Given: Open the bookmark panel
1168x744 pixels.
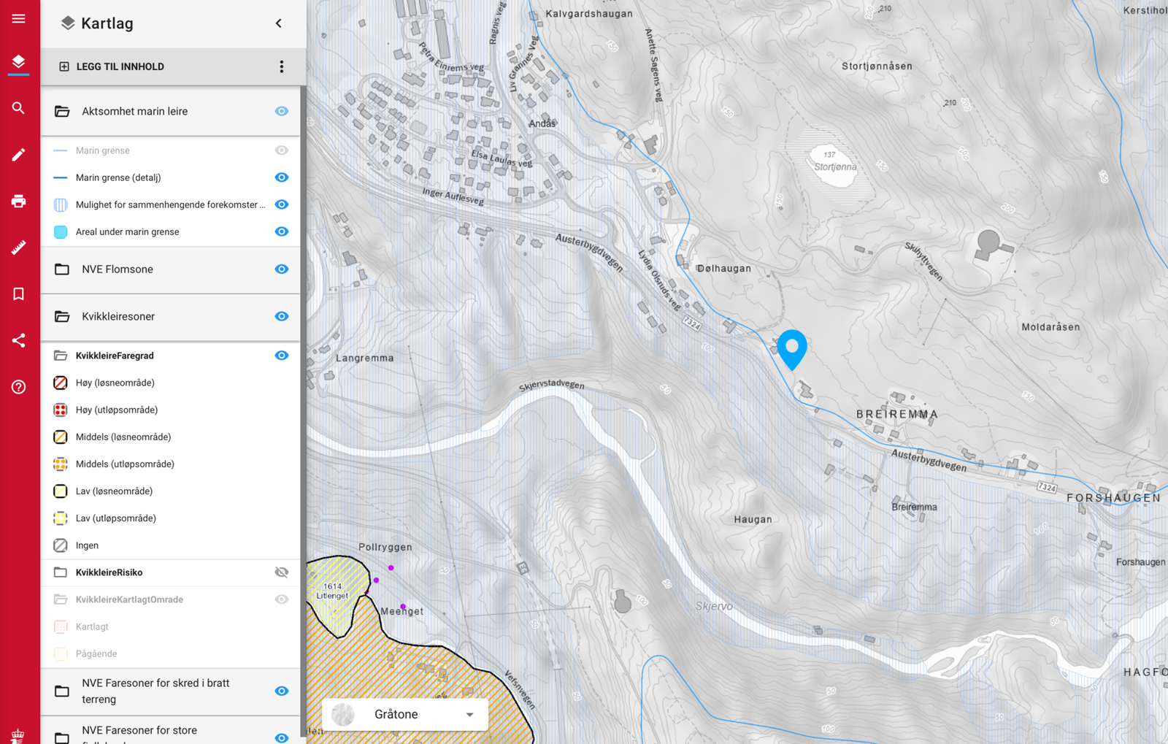Looking at the screenshot, I should coord(18,294).
